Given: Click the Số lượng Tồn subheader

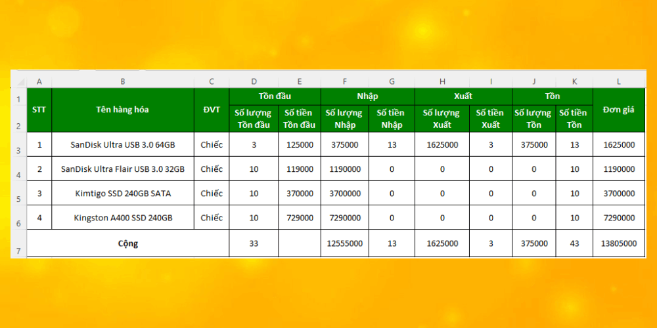Looking at the screenshot, I should click(x=533, y=119).
